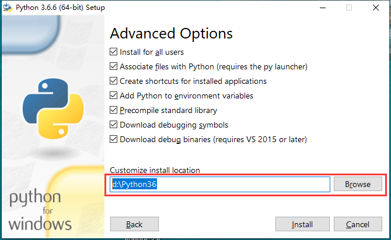Click the Python 3.6.6 (64-bit) Setup title
Screen dimensions: 391x240
point(60,8)
